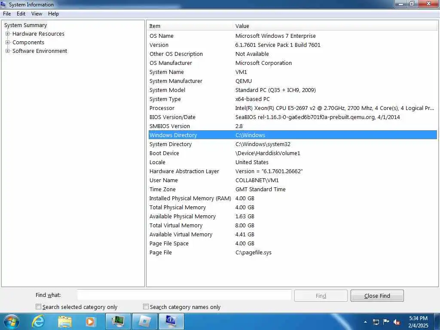Select the Hardware Resources label

click(38, 34)
